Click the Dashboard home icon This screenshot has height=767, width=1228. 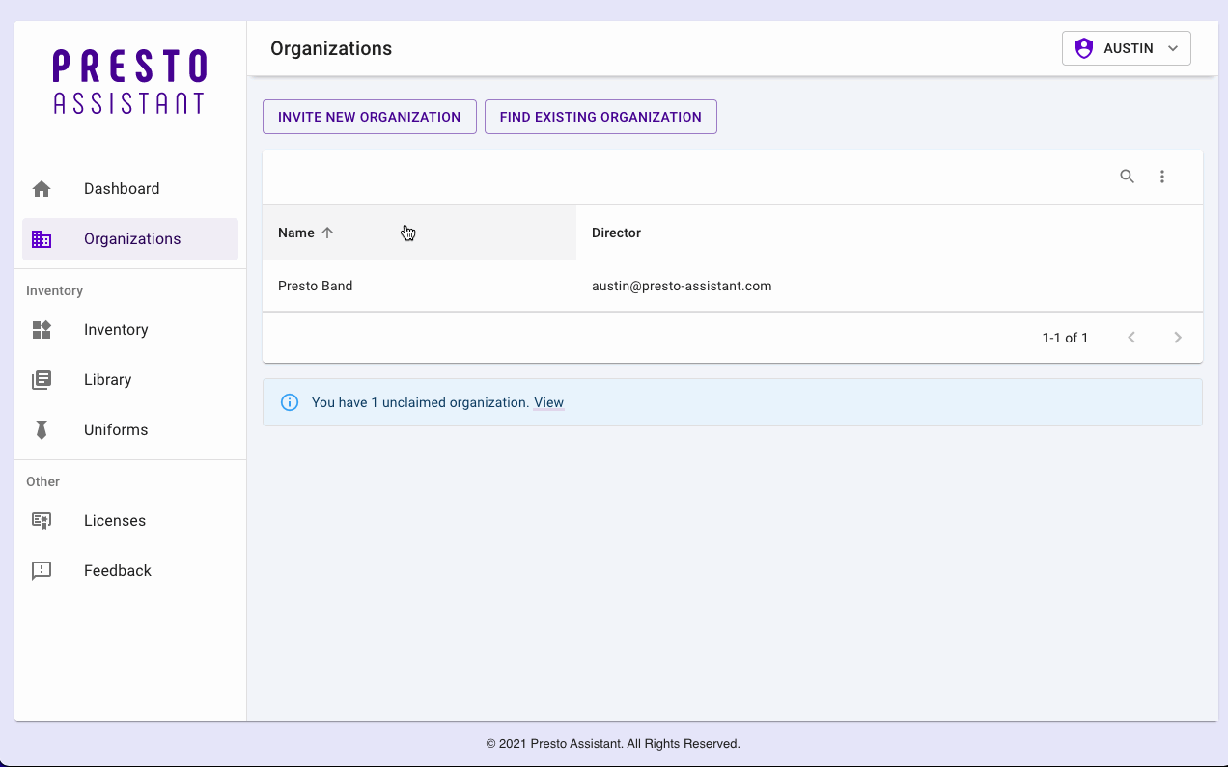pos(42,189)
